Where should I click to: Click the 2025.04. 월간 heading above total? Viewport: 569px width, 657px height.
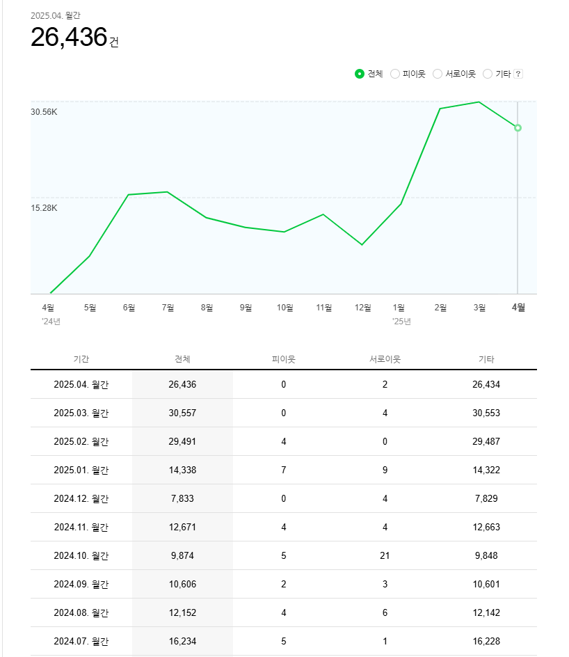click(55, 15)
